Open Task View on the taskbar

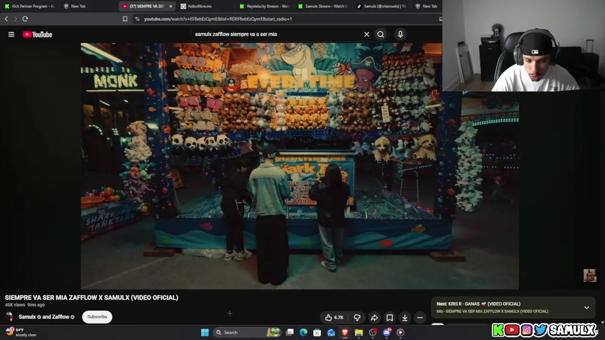(290, 332)
